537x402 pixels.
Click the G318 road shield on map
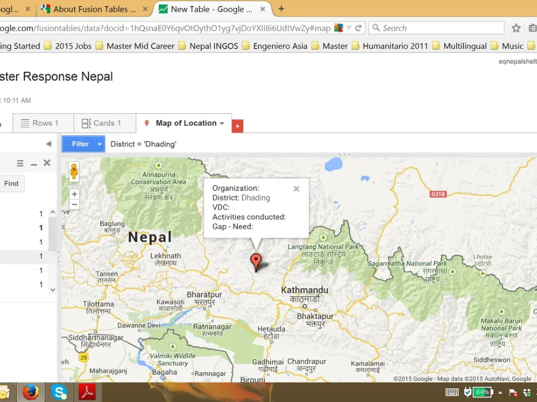click(x=438, y=194)
